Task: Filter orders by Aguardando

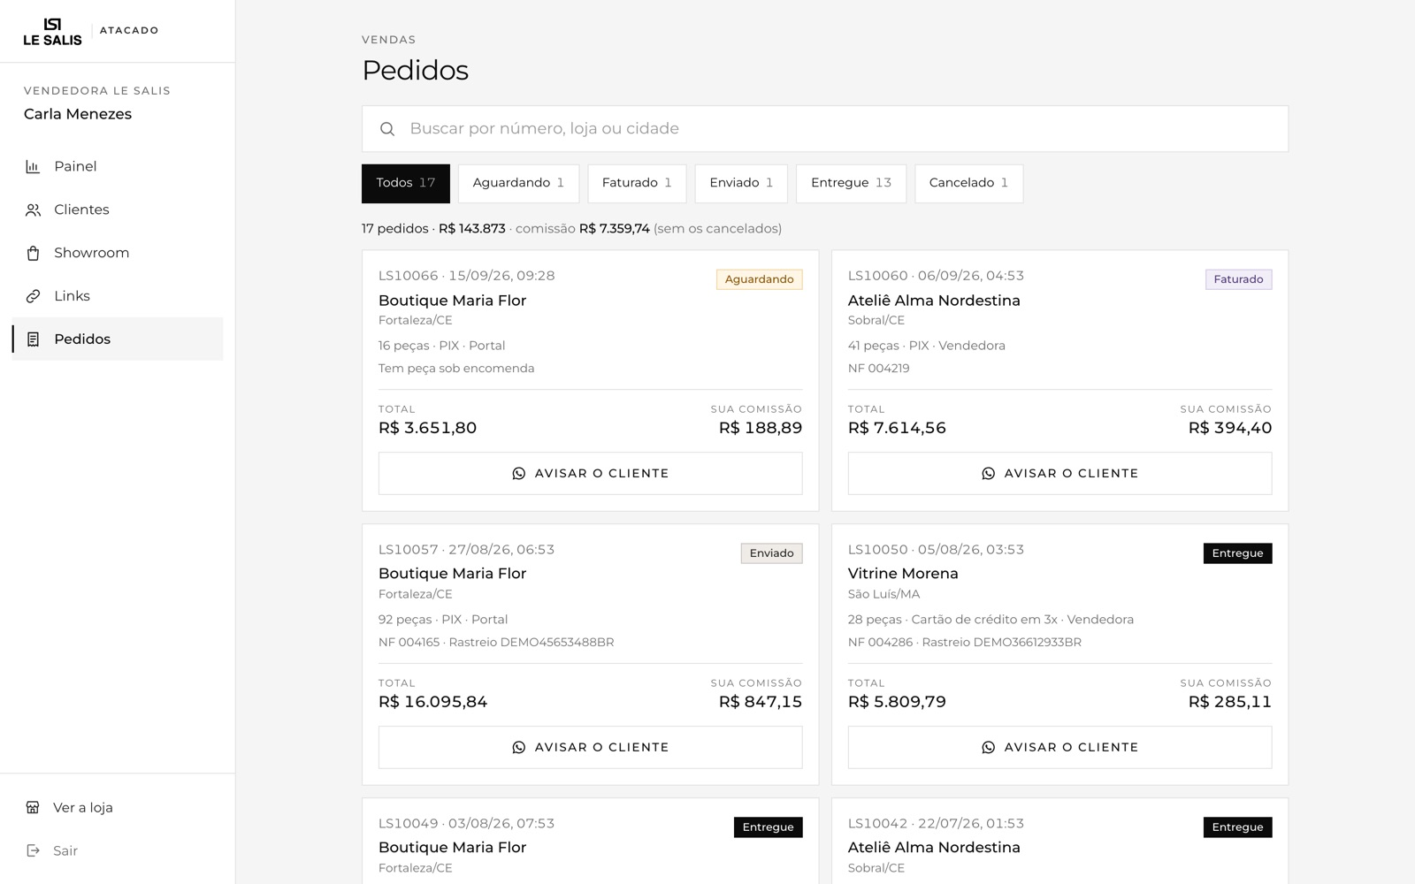Action: (x=518, y=183)
